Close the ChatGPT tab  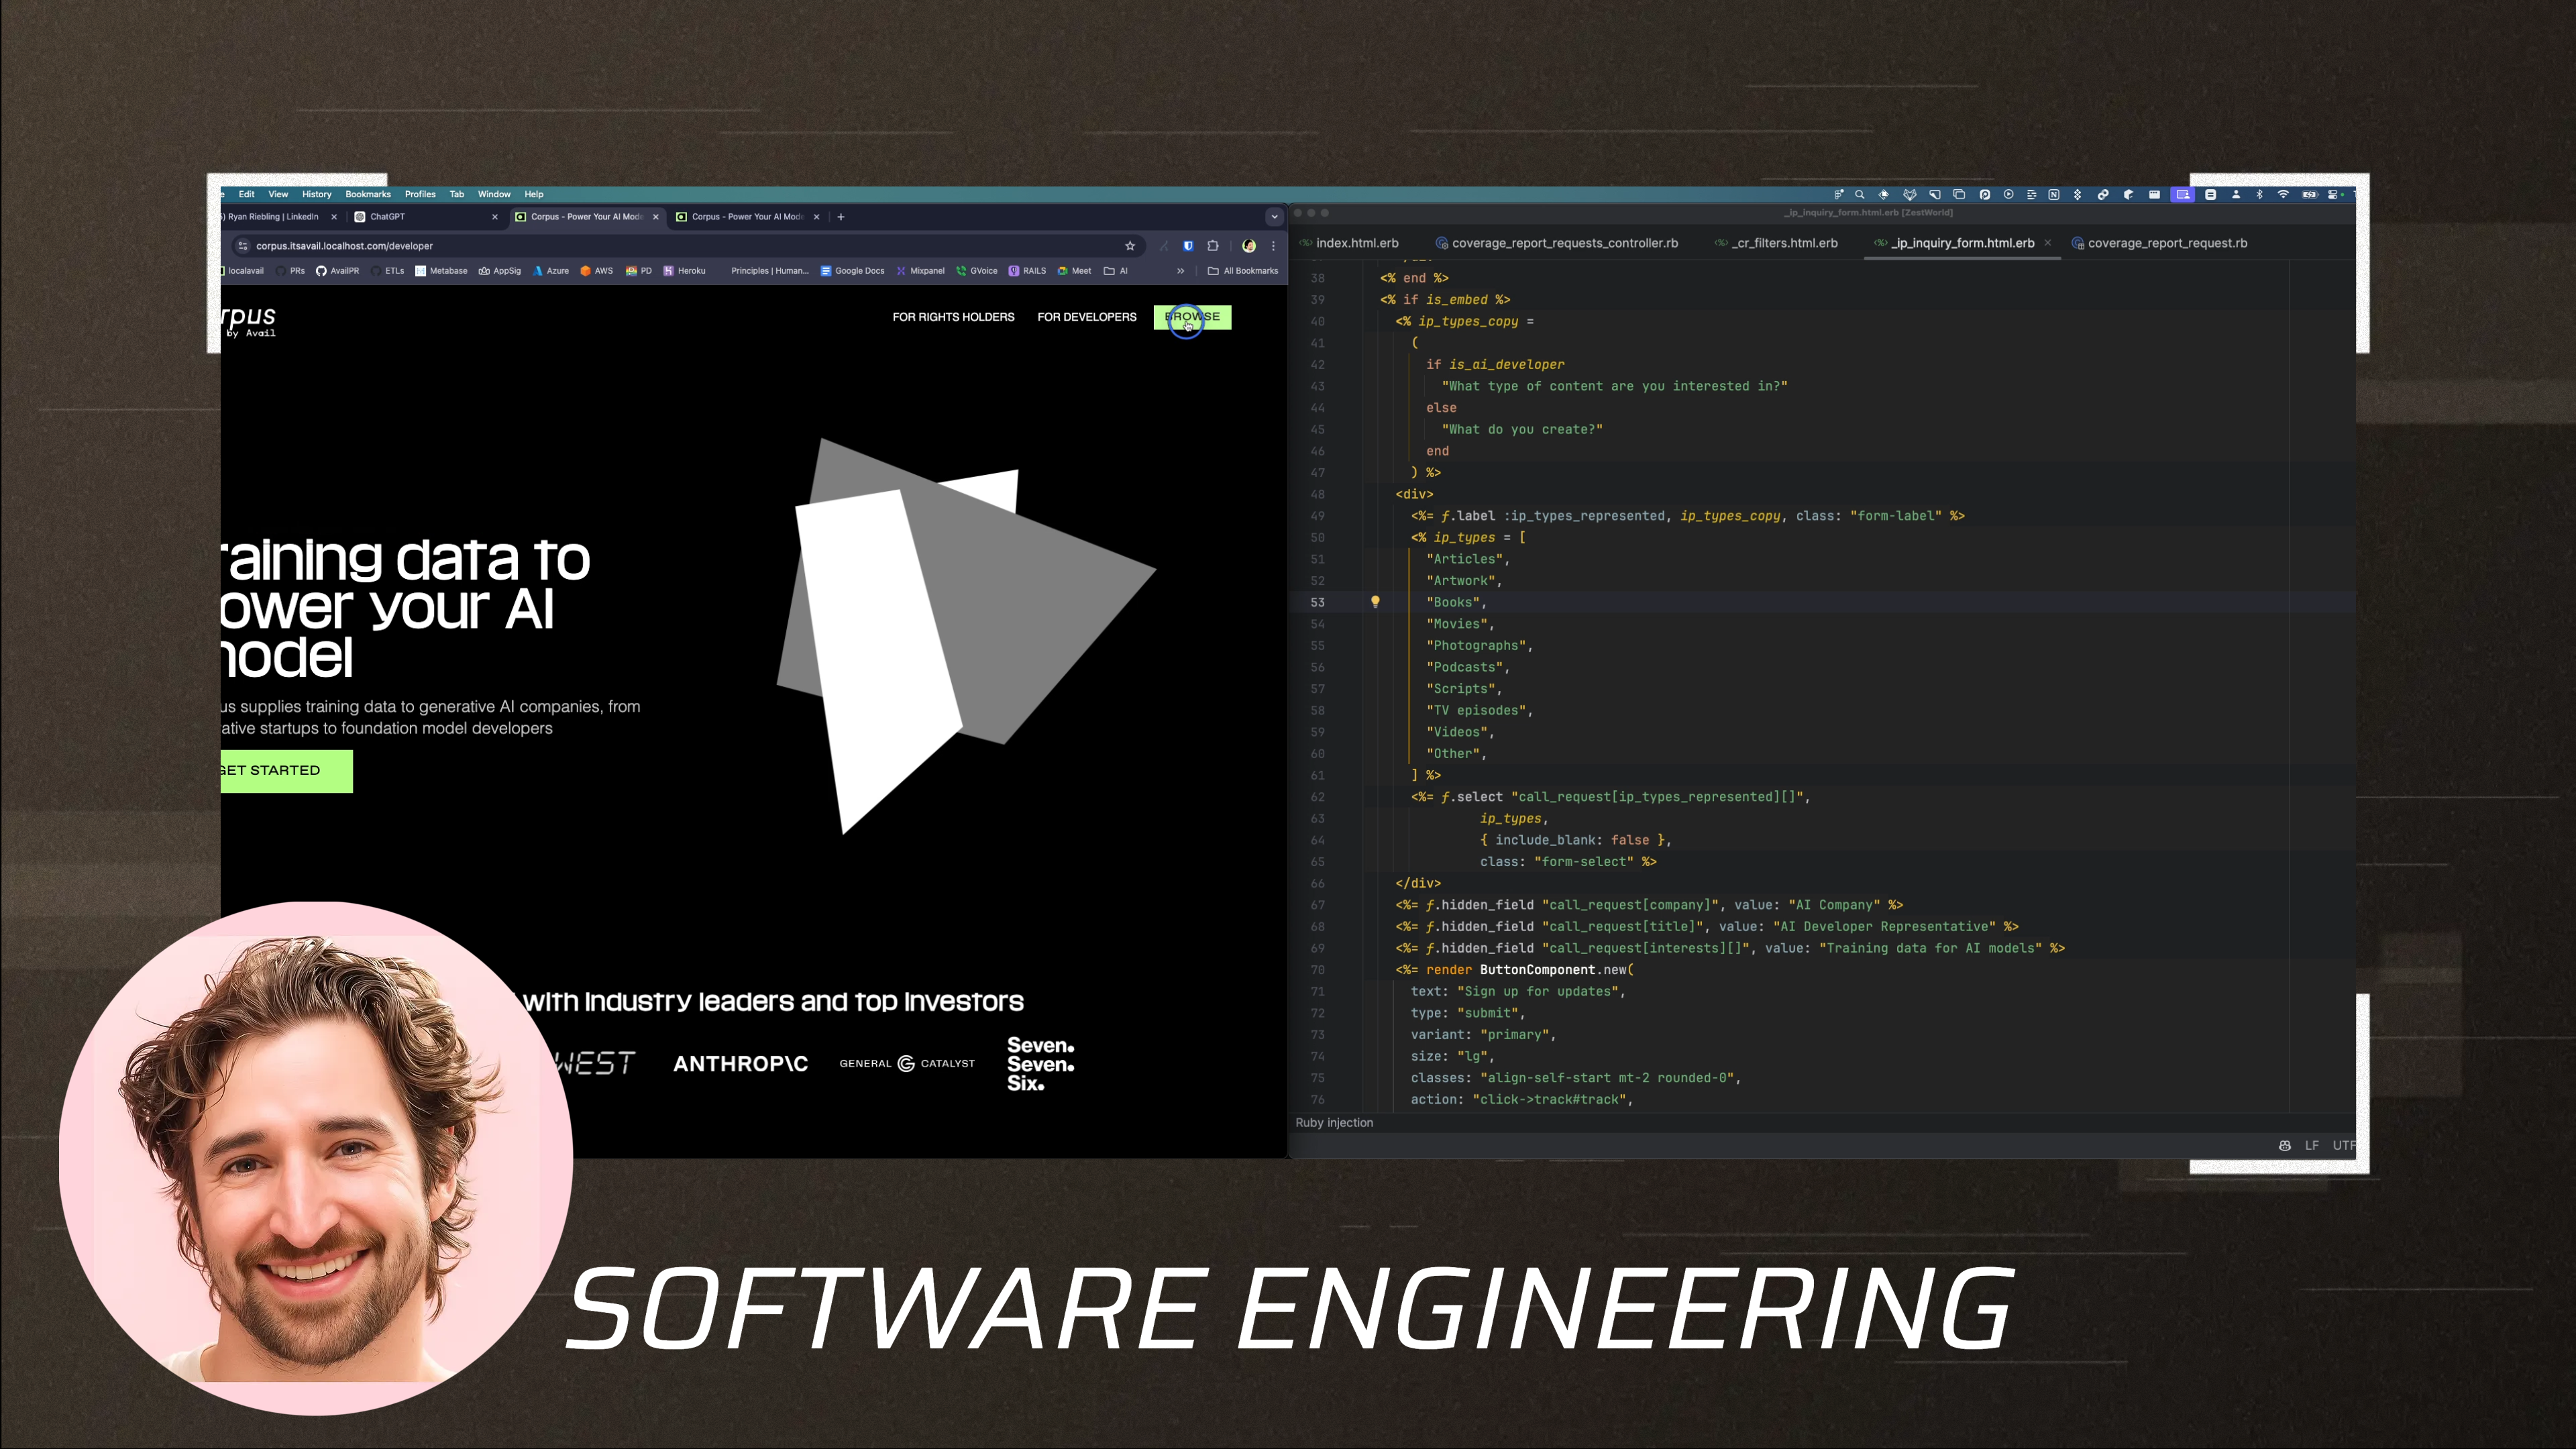[x=495, y=217]
